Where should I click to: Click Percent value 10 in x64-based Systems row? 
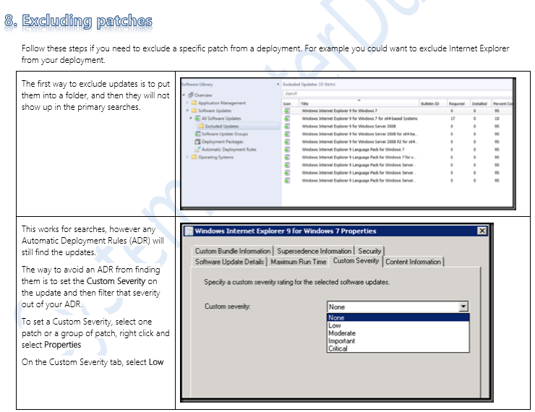click(497, 119)
